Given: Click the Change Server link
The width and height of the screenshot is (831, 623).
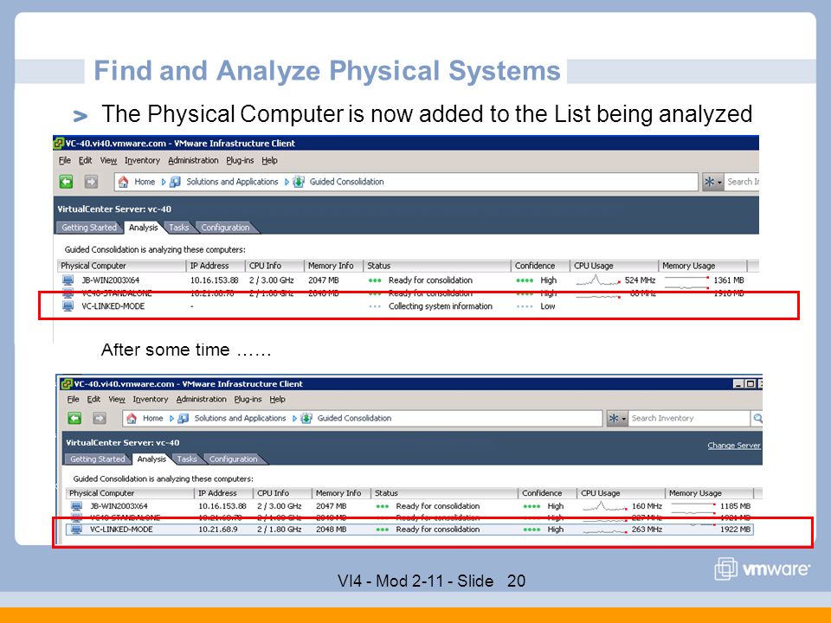Looking at the screenshot, I should point(734,445).
